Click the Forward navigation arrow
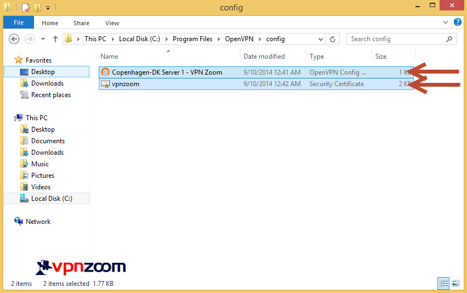The image size is (467, 293). click(30, 39)
